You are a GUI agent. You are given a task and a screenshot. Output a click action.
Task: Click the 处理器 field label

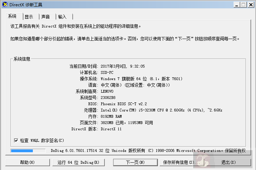[90, 110]
